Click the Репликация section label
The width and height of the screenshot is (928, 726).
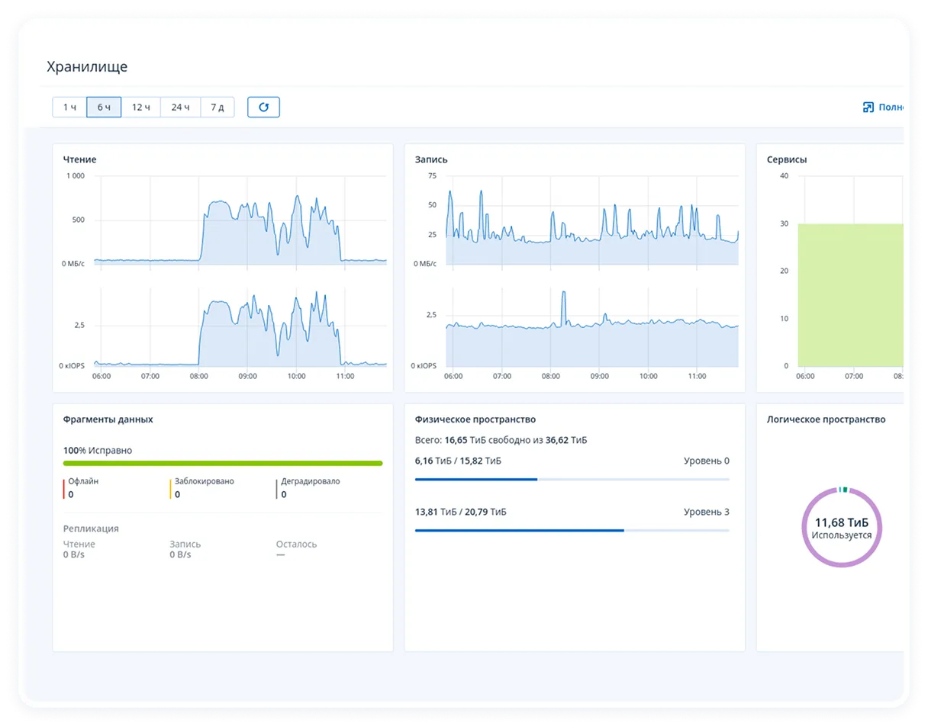point(91,528)
